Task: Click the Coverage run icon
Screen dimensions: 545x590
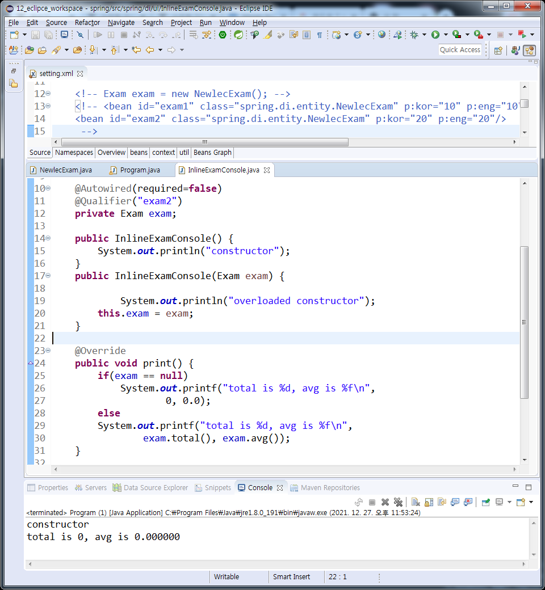Action: (456, 35)
